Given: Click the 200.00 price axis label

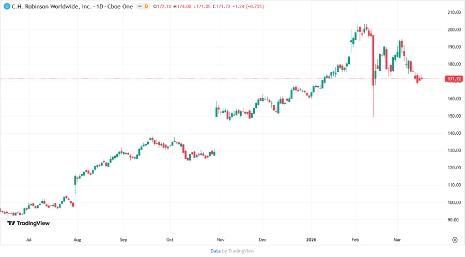Looking at the screenshot, I should (454, 29).
